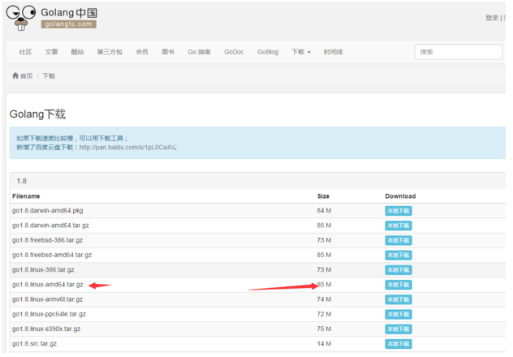This screenshot has height=357, width=513.
Task: Expand the 下载 dropdown in navbar
Action: pyautogui.click(x=301, y=52)
